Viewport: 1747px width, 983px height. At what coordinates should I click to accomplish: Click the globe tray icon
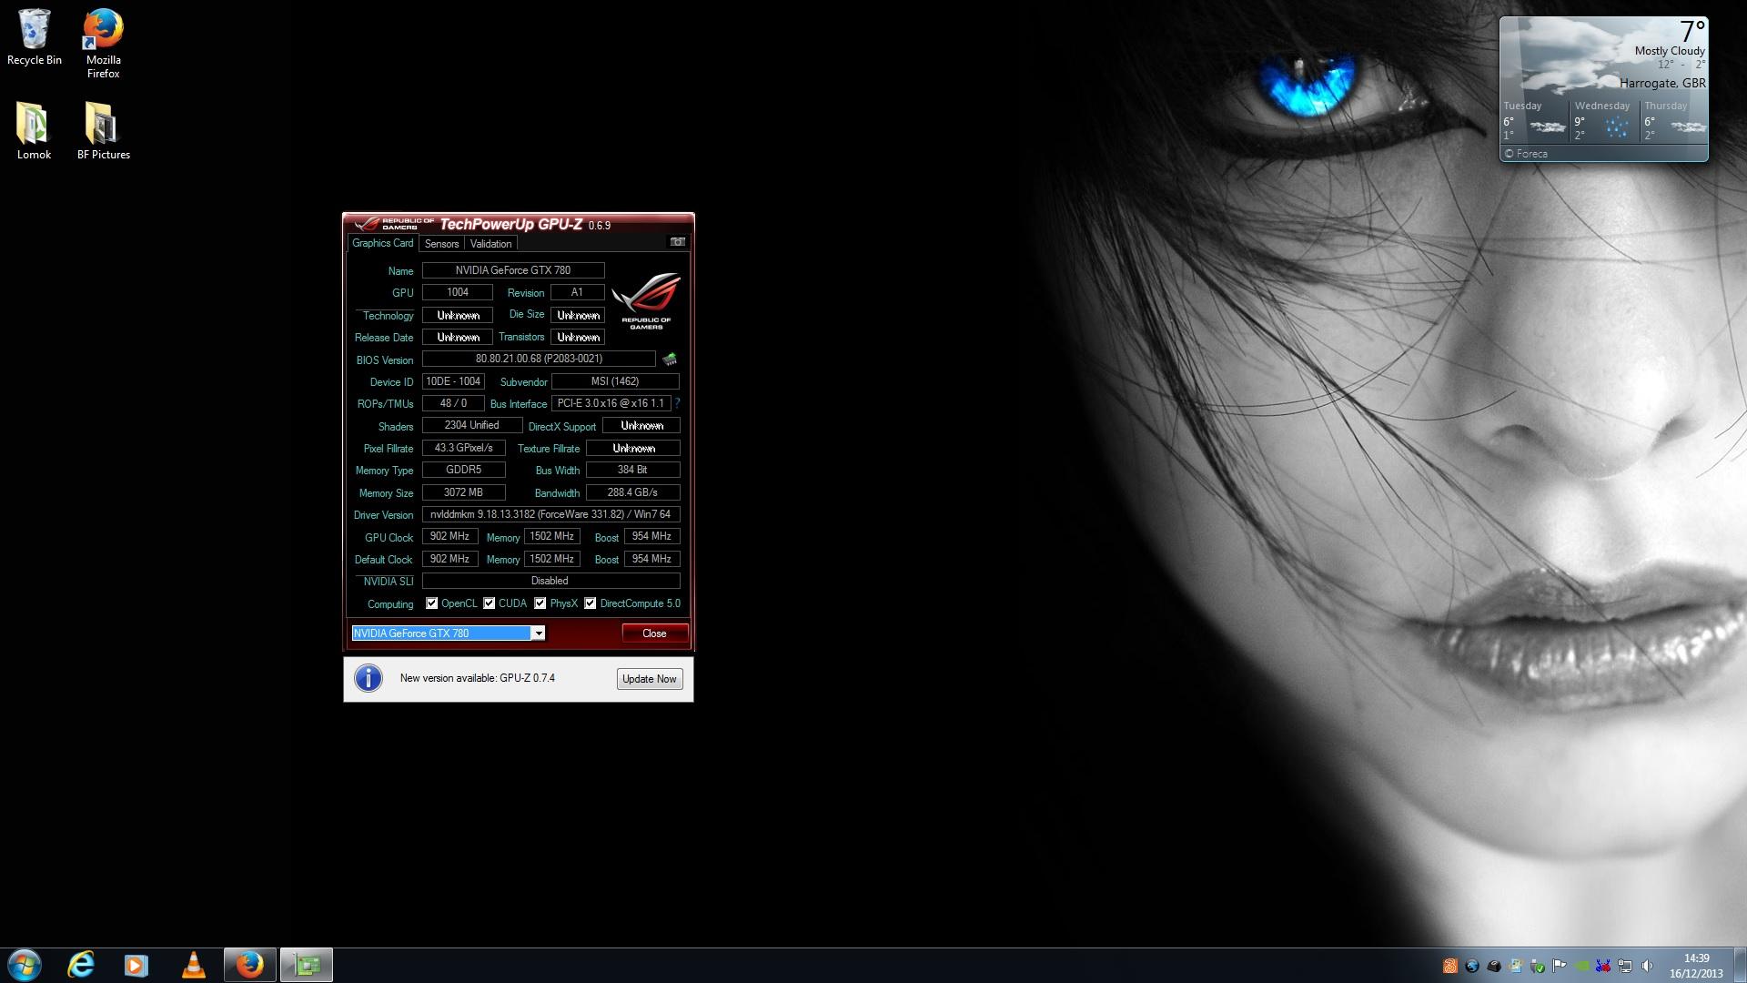(x=1472, y=966)
